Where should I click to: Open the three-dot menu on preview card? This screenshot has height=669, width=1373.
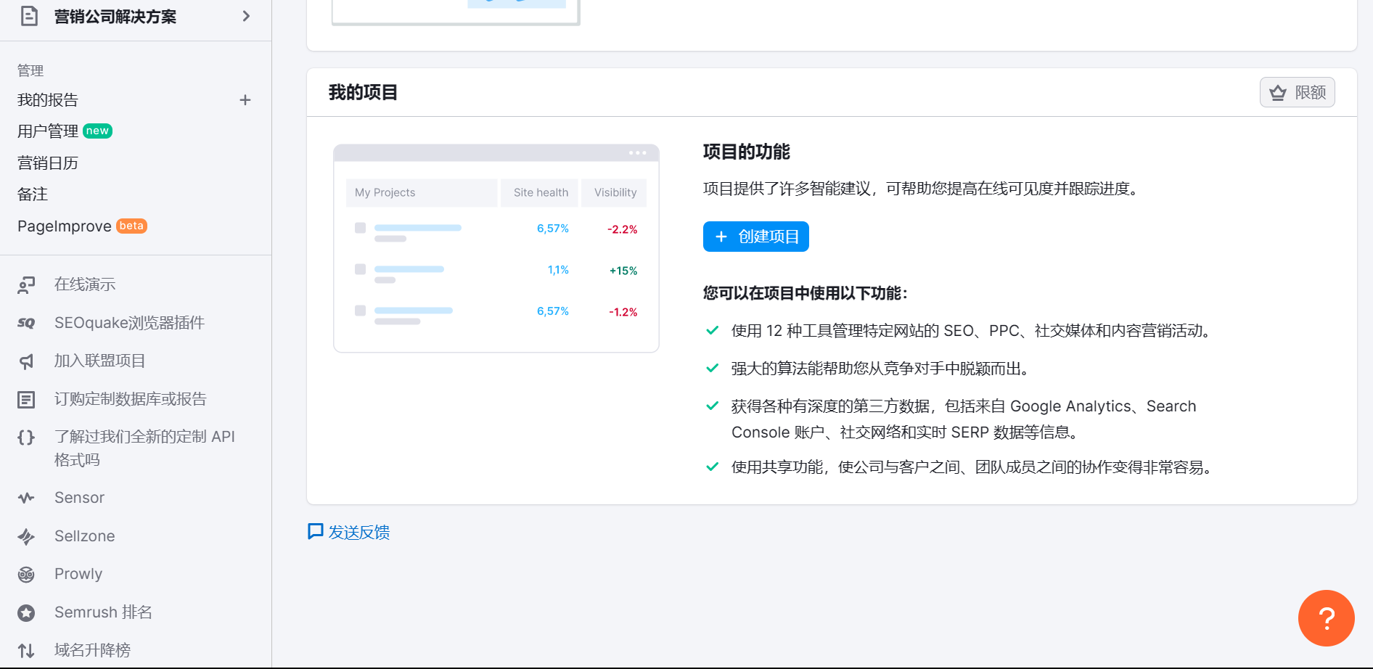coord(637,153)
